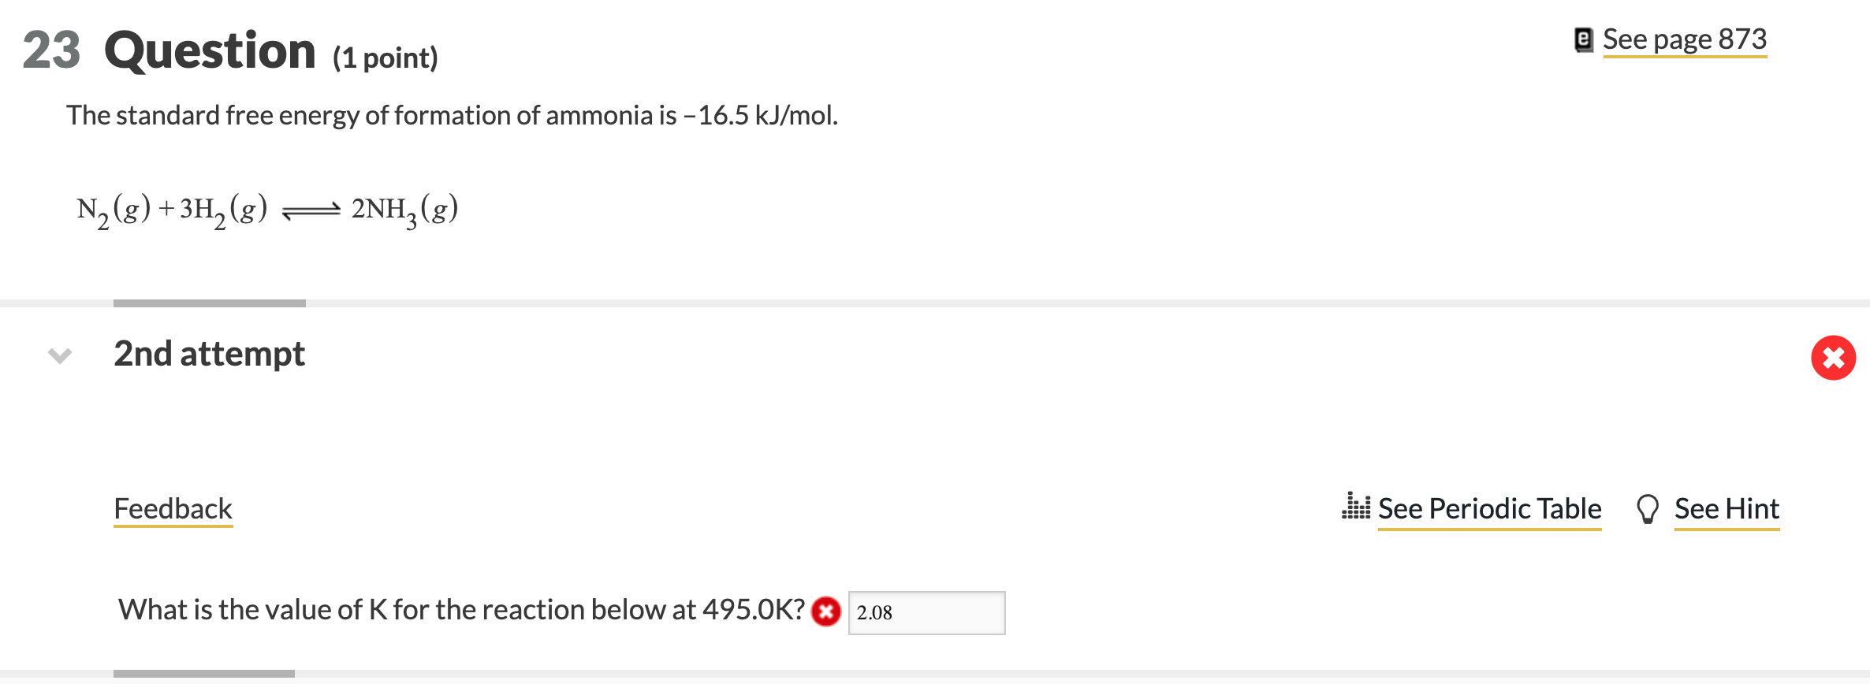
Task: Click the red X next to the answer field
Action: [825, 612]
